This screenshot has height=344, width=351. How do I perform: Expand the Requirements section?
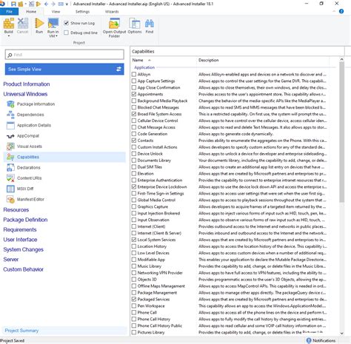20,229
